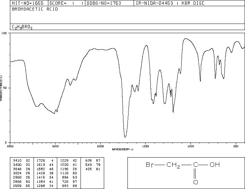Select peak table entry 1288
The height and width of the screenshot is (189, 245).
click(41, 186)
